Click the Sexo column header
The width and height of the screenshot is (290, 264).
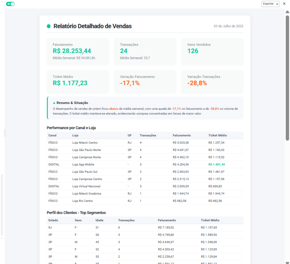tap(78, 220)
